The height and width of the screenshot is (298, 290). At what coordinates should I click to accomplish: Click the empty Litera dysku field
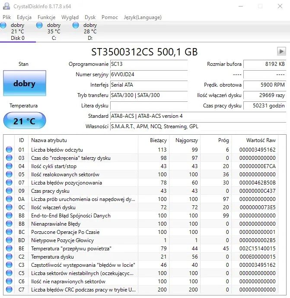(x=149, y=106)
